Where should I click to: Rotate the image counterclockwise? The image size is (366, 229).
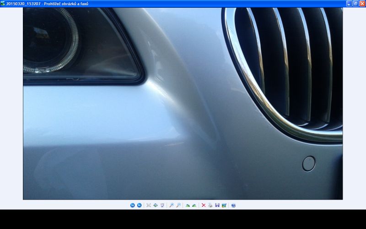194,205
